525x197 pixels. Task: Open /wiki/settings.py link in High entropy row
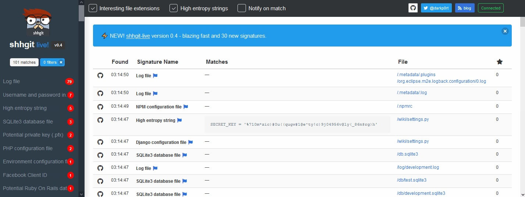coord(413,119)
